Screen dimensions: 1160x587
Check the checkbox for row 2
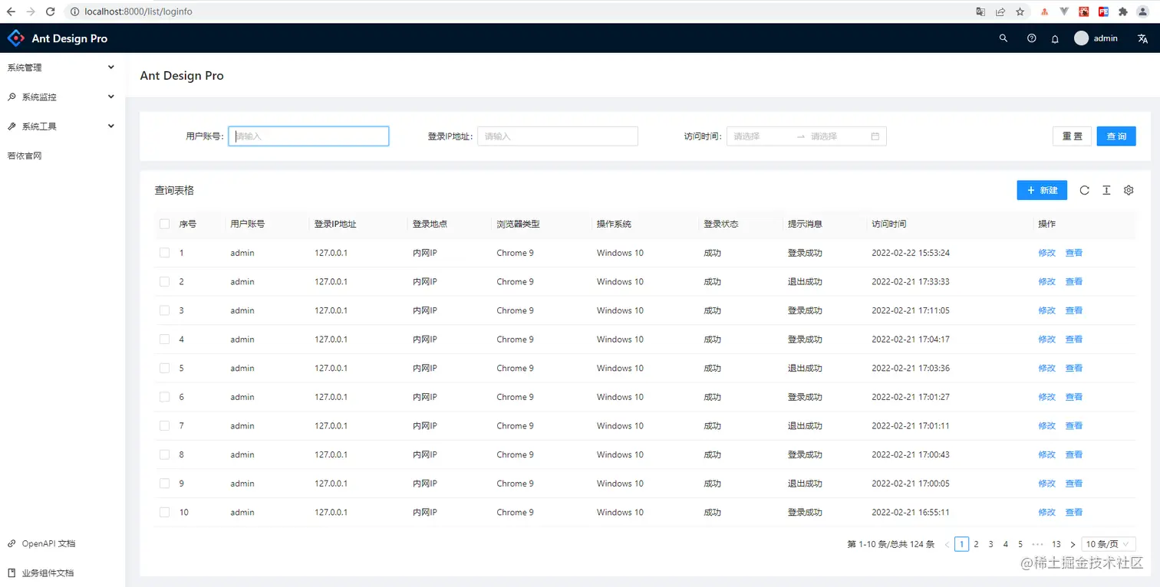pyautogui.click(x=164, y=281)
